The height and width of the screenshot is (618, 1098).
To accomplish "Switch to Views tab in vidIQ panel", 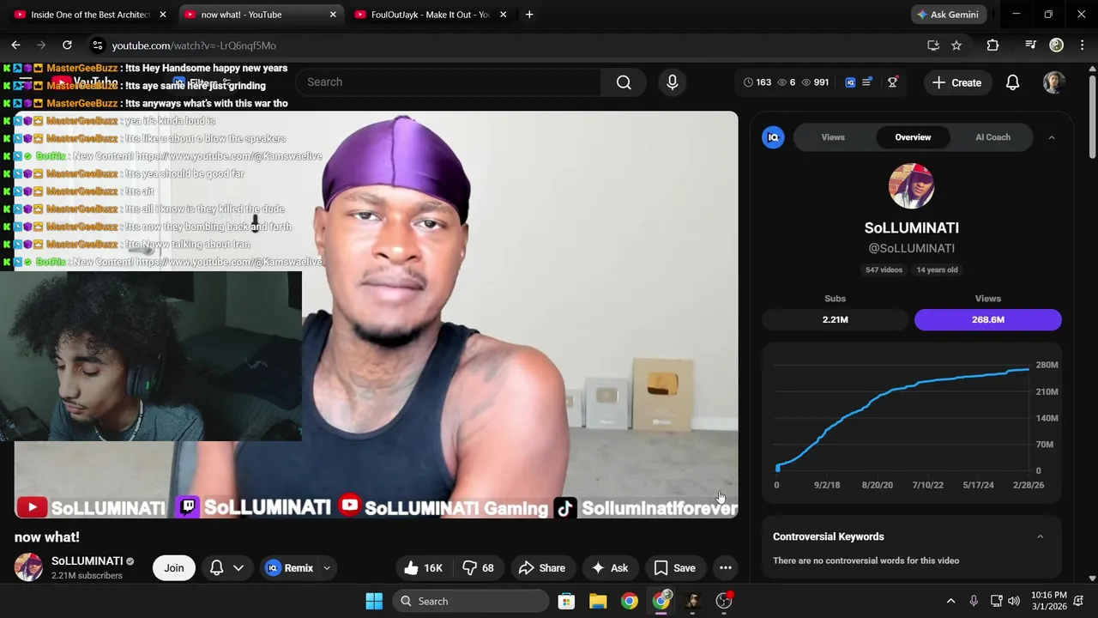I will [833, 137].
